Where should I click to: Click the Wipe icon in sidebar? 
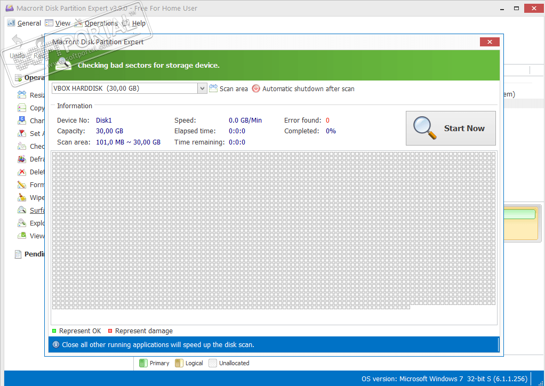point(21,197)
